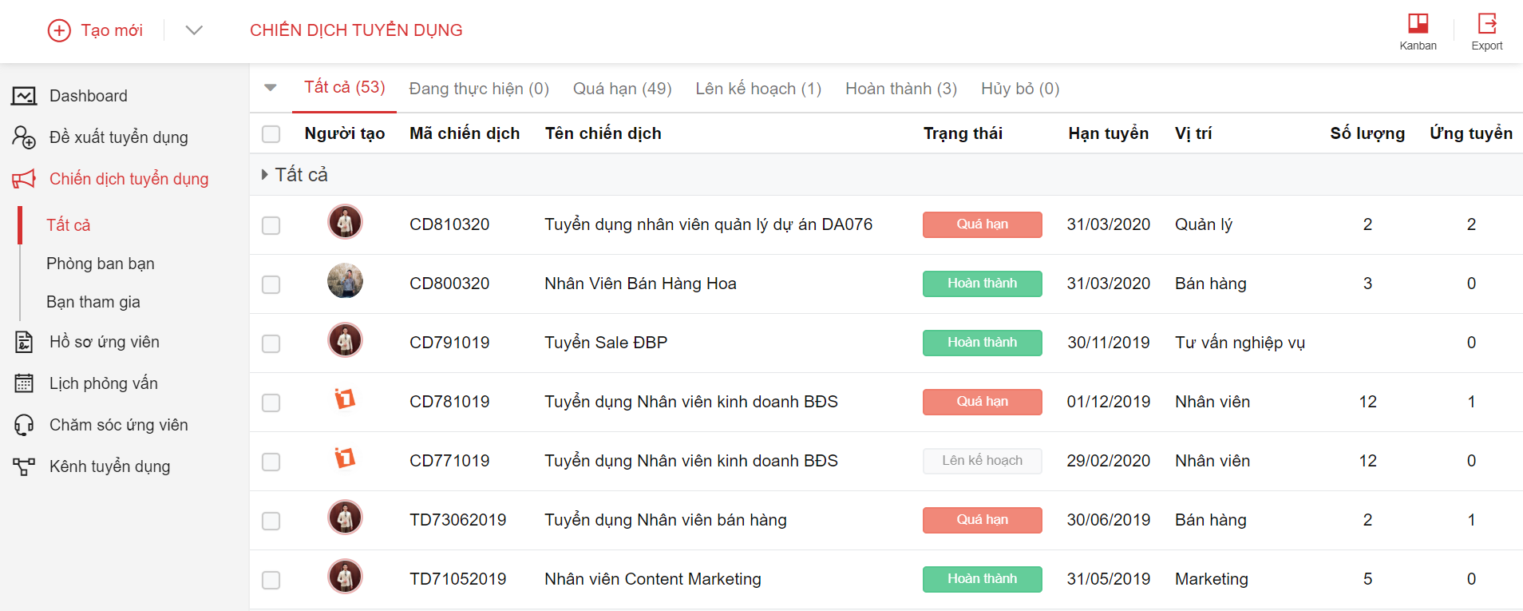Switch to Quá hạn (49) tab
Image resolution: width=1523 pixels, height=611 pixels.
[622, 89]
